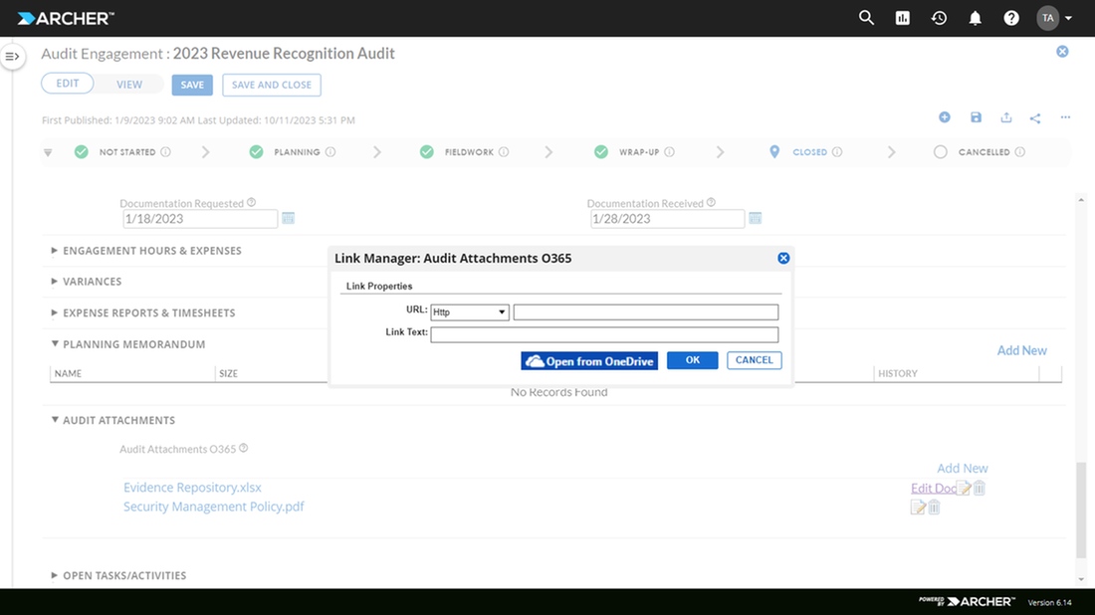1095x615 pixels.
Task: Show info for CANCELLED stage
Action: click(x=1019, y=151)
